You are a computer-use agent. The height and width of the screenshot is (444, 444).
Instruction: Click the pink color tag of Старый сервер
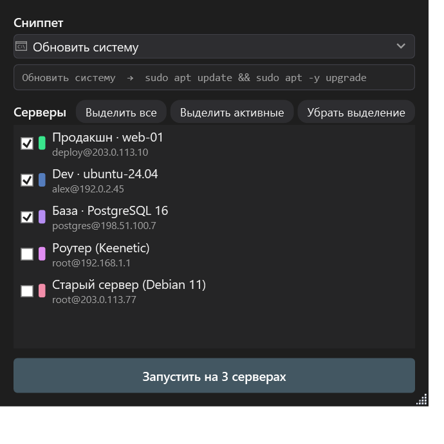tap(42, 291)
